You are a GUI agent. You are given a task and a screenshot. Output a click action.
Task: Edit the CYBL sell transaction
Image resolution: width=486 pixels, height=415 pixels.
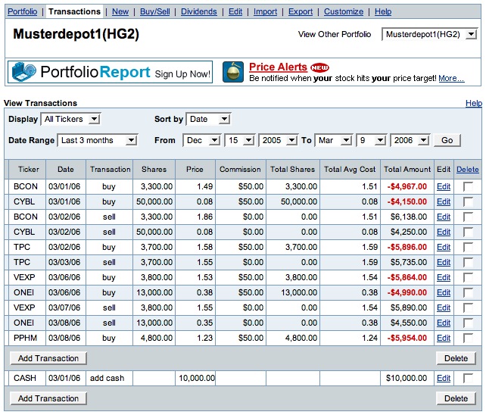pyautogui.click(x=444, y=232)
